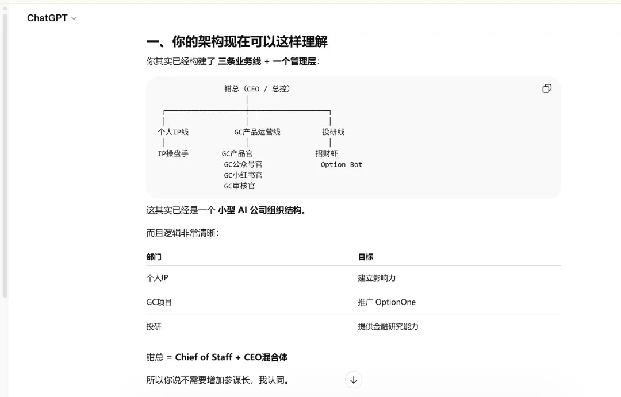Click GC审核官 in the diagram

[x=239, y=186]
